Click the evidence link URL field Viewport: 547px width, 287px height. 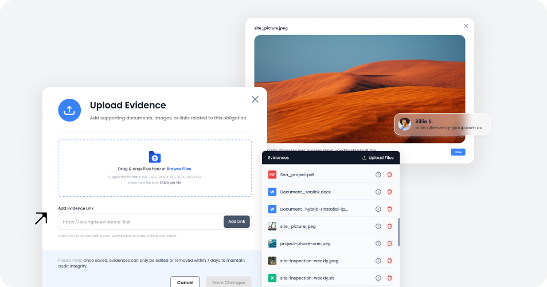140,222
